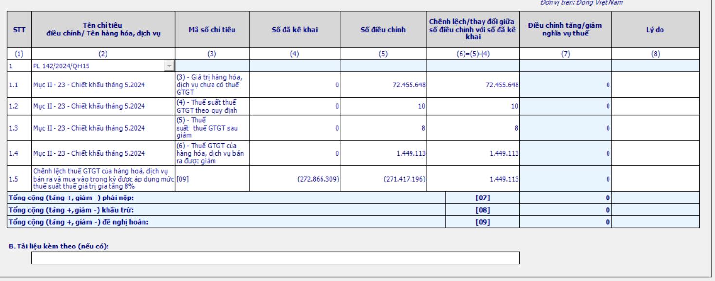Select the [08] total deduction value cell
Screen dimensions: 715x281
click(565, 209)
